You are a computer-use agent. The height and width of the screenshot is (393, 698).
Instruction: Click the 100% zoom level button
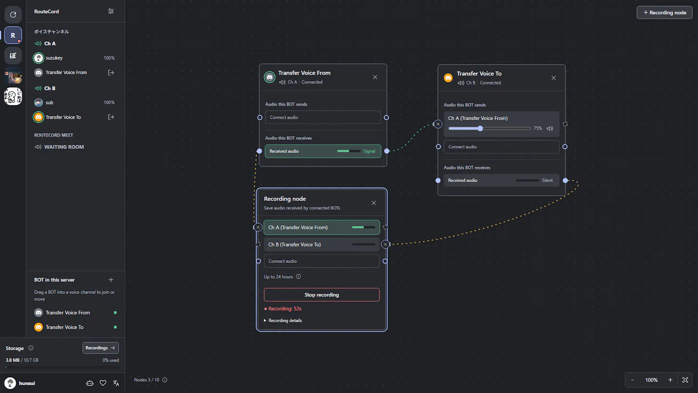[651, 380]
